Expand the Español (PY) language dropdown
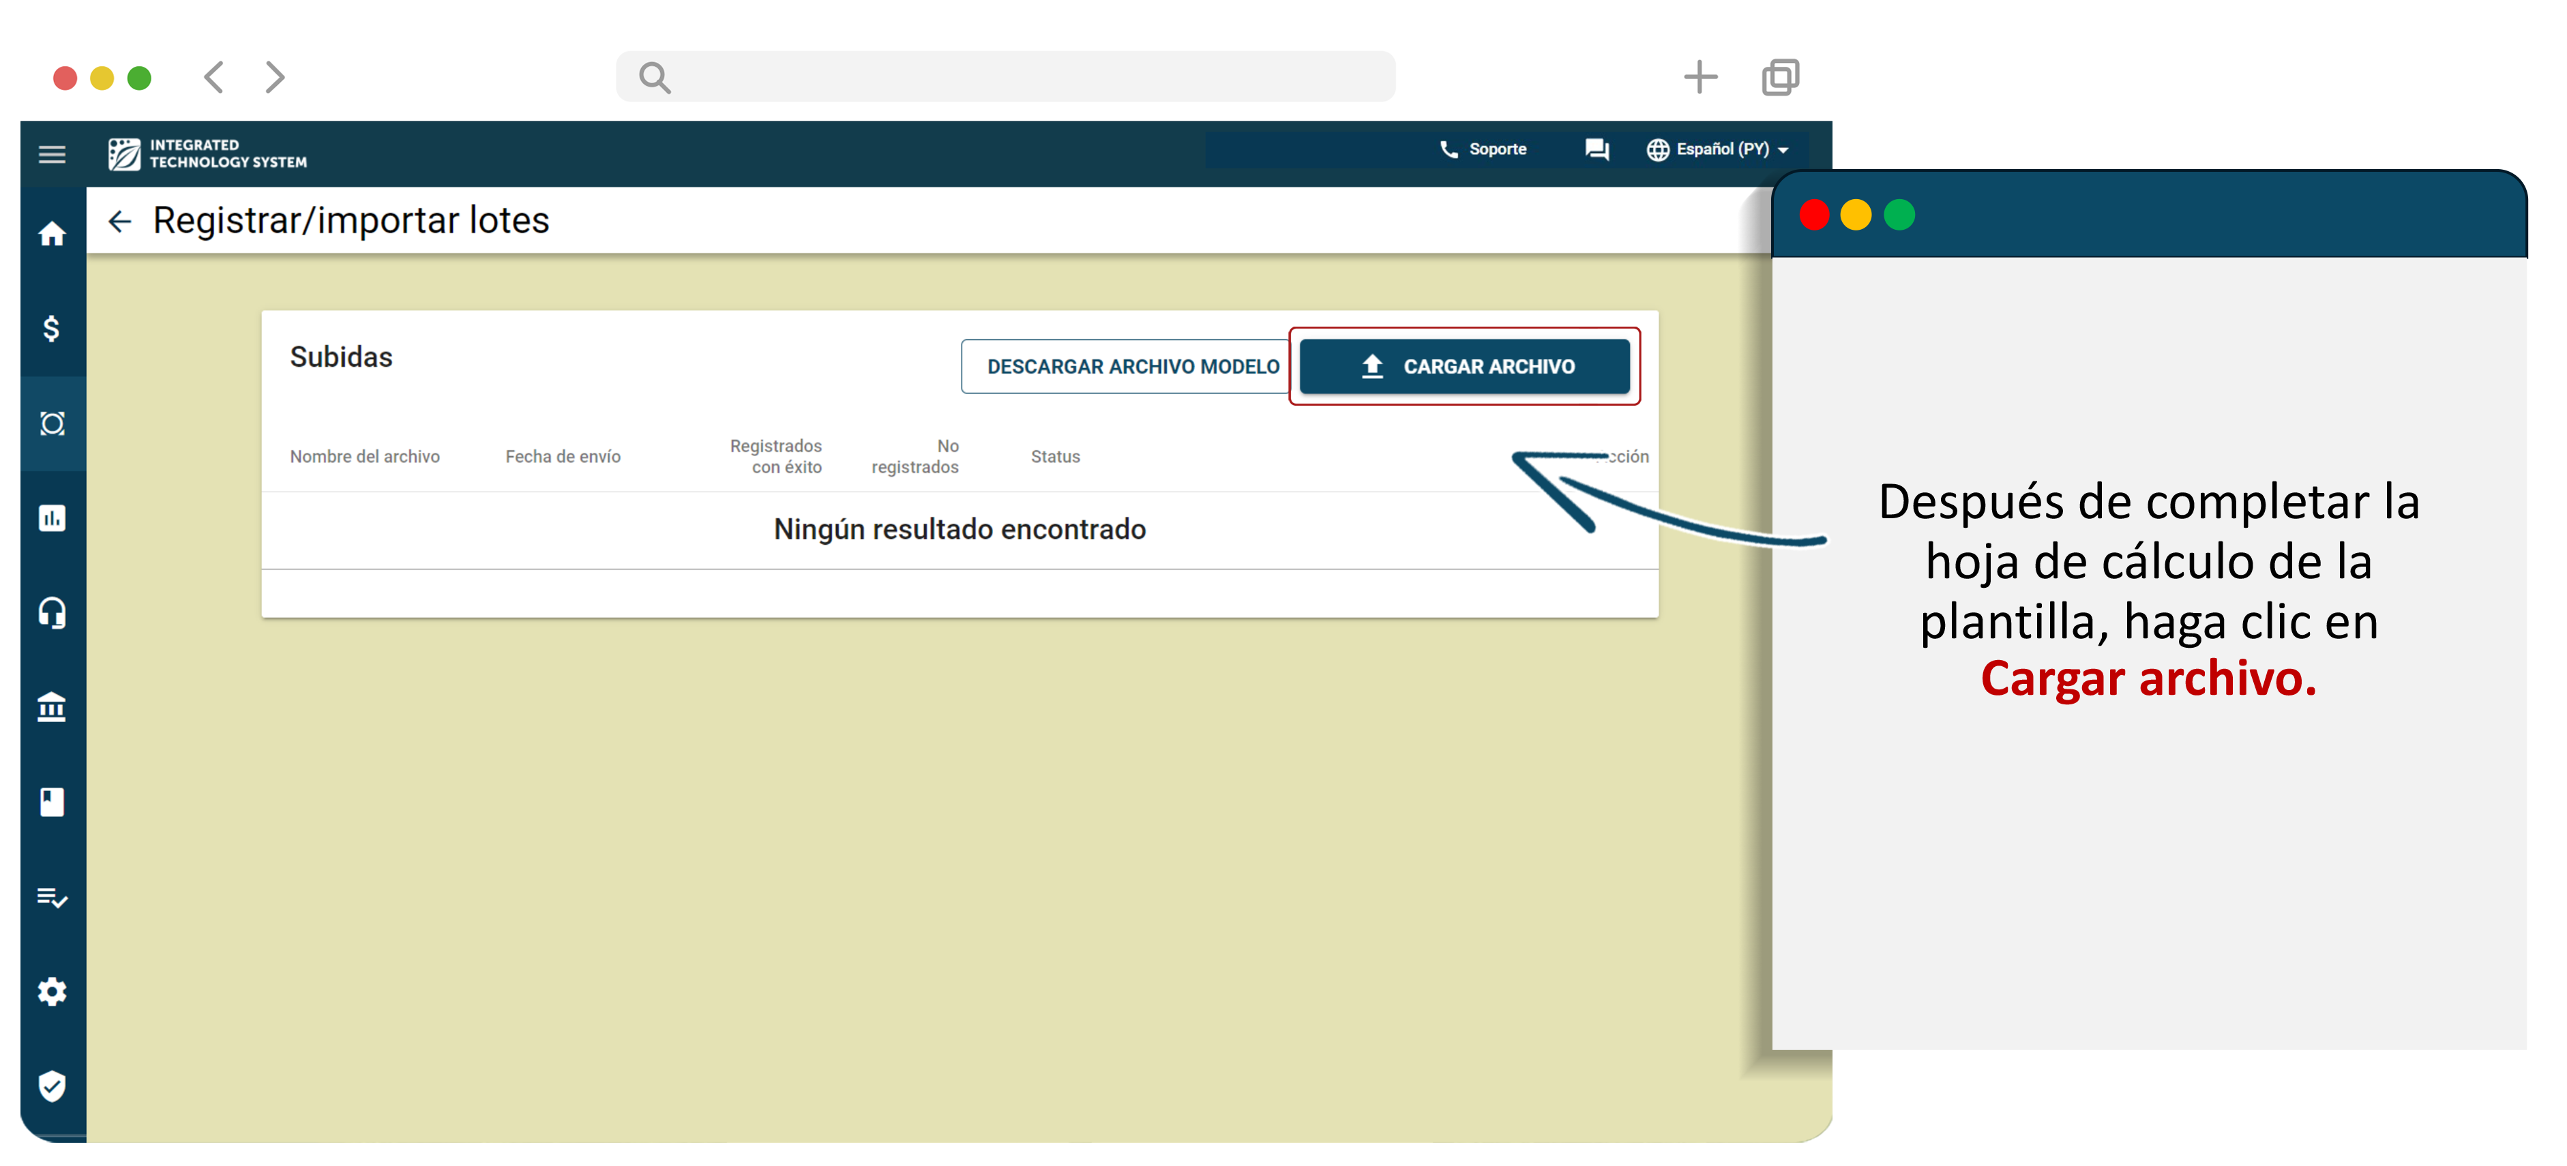The width and height of the screenshot is (2567, 1166). pos(1718,149)
